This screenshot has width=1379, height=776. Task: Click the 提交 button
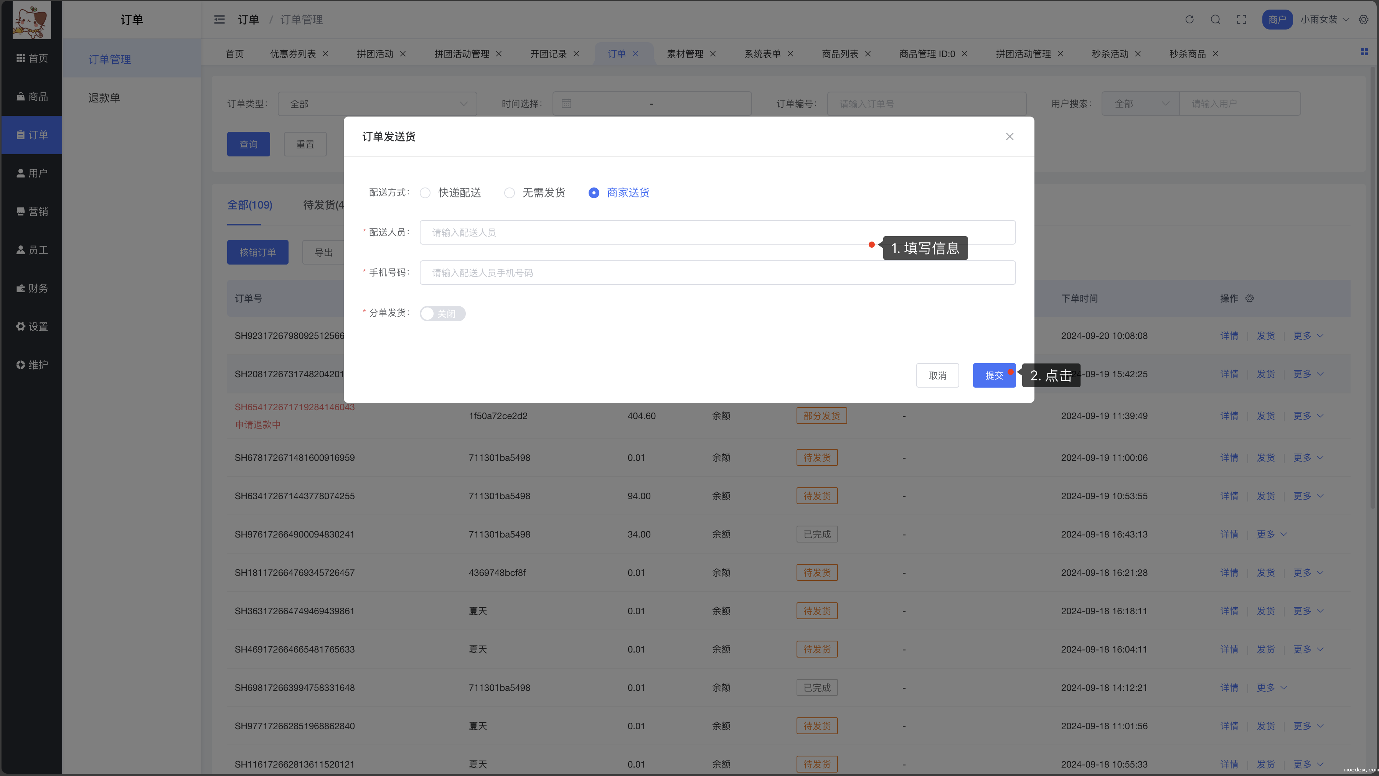point(993,375)
